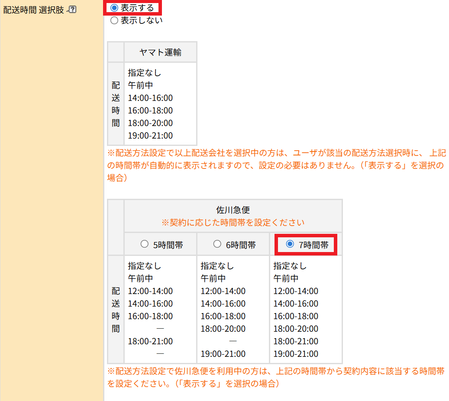Select the 表示する radio button

pyautogui.click(x=114, y=8)
